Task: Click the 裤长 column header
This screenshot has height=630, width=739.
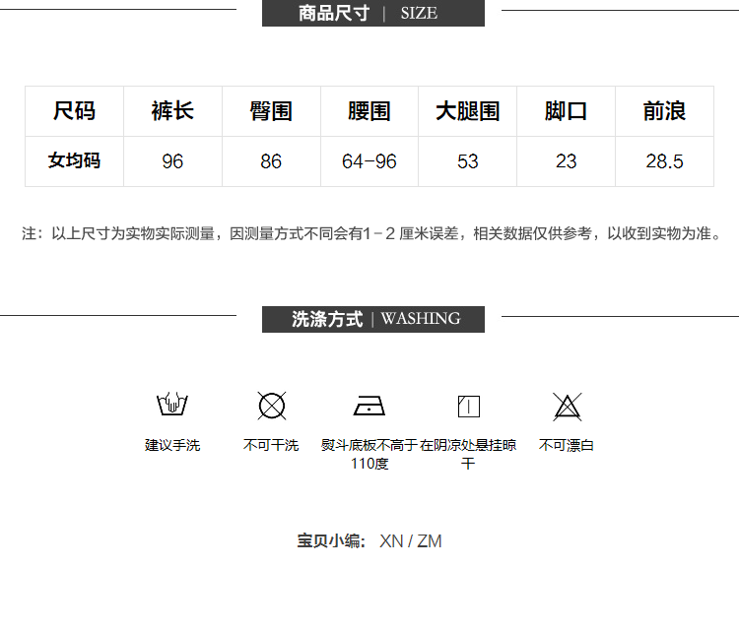Action: tap(172, 111)
